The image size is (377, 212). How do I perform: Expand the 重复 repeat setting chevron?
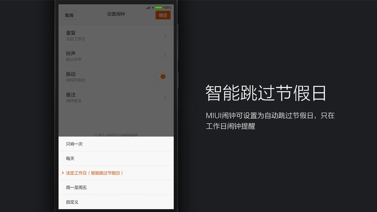[x=165, y=35]
